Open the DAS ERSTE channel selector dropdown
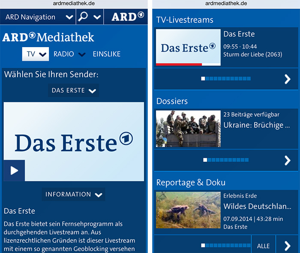The height and width of the screenshot is (253, 300). point(73,90)
